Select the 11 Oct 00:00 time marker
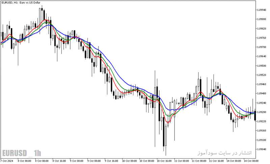The image size is (270, 164). click(x=182, y=161)
